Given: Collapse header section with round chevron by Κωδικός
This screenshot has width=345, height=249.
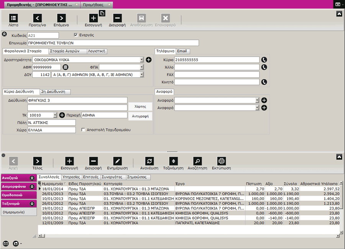Looking at the screenshot, I should coord(4,34).
